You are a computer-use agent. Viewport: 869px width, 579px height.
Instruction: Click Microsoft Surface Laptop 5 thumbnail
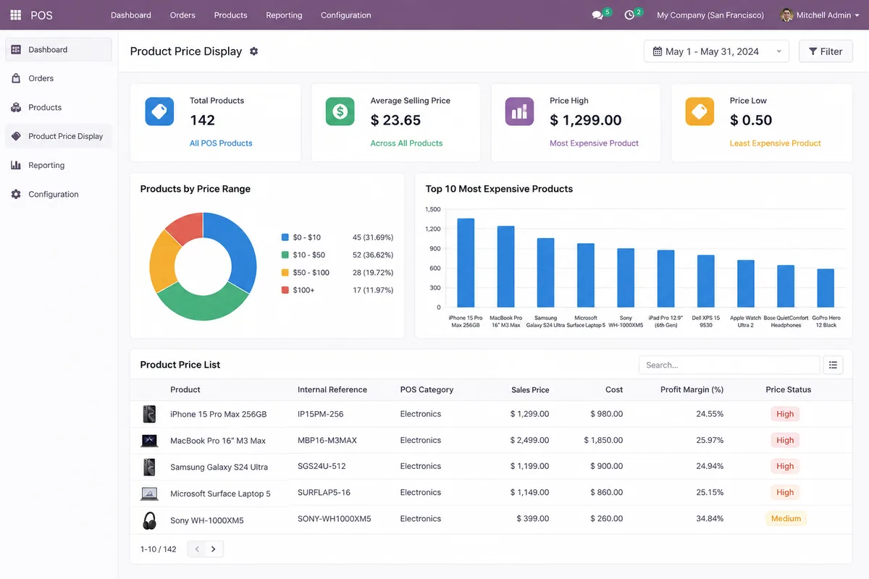pos(149,494)
